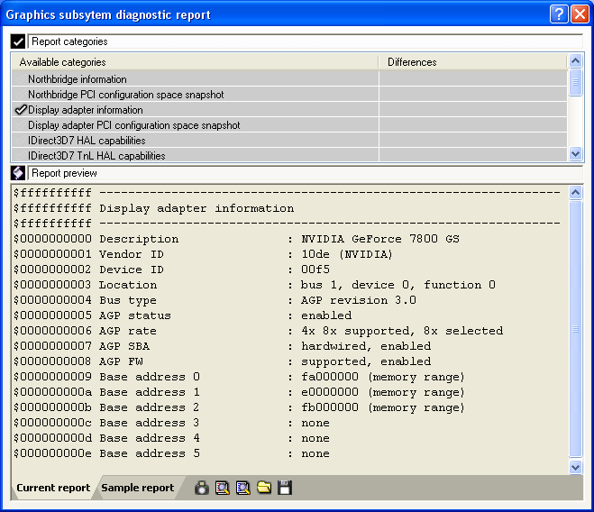Screen dimensions: 594x512
Task: Check Display adapter PCI configuration space snapshot
Action: coord(21,125)
